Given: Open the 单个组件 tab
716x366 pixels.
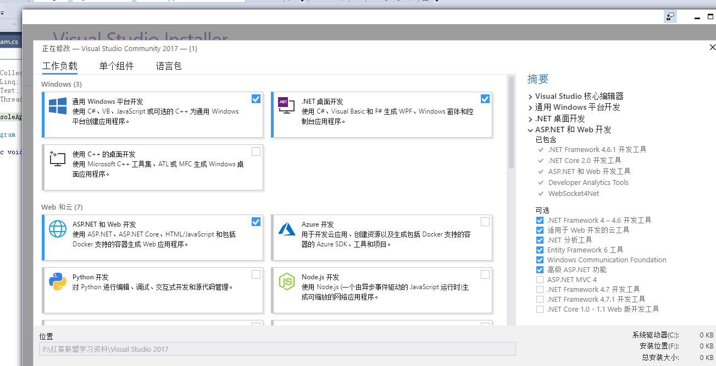Looking at the screenshot, I should point(116,66).
